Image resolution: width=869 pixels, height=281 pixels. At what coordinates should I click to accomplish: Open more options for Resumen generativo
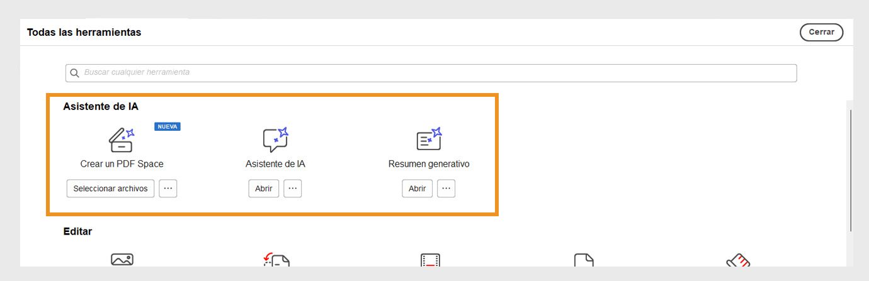[446, 189]
